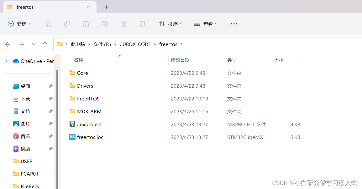The image size is (362, 189).
Task: Expand the OneDrive tree node
Action: 6,61
